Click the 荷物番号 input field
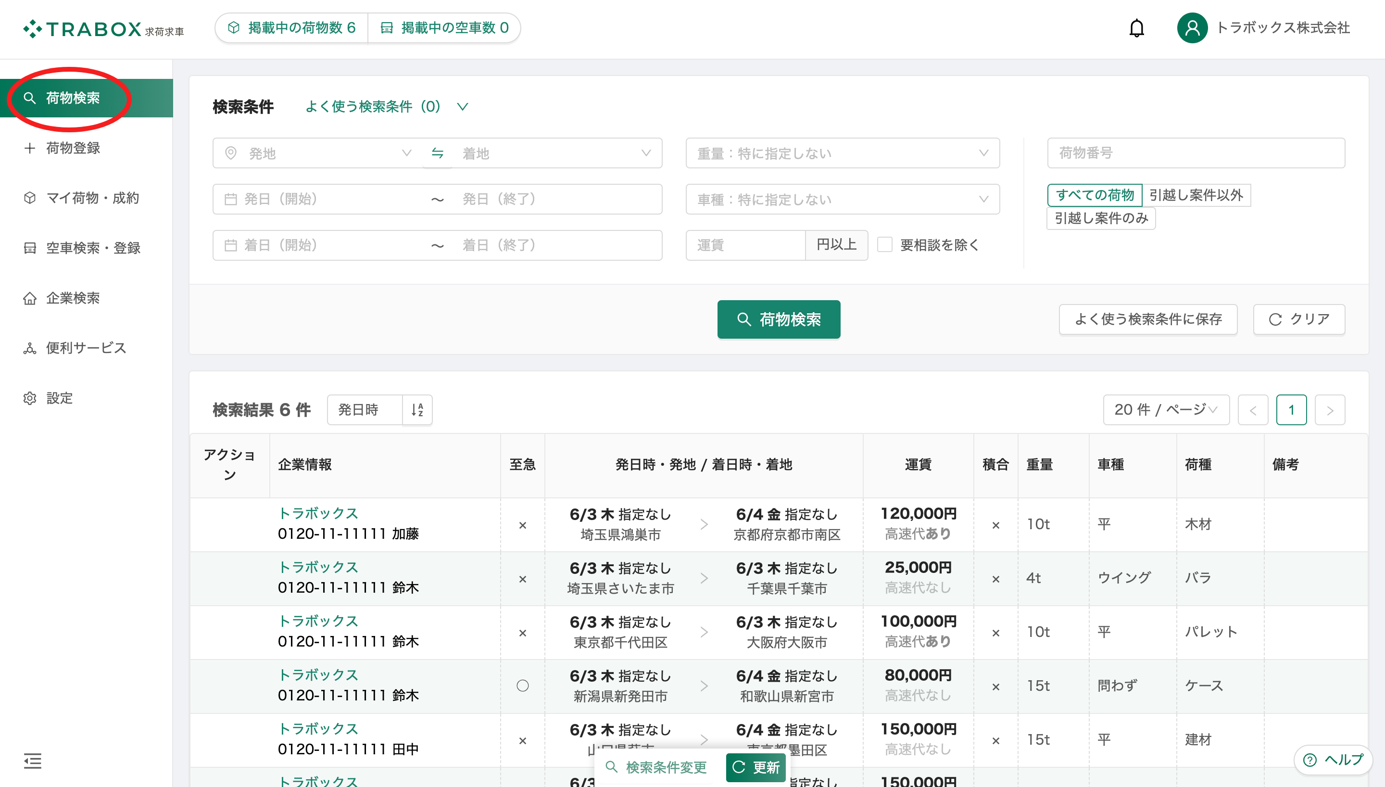1385x787 pixels. 1196,153
